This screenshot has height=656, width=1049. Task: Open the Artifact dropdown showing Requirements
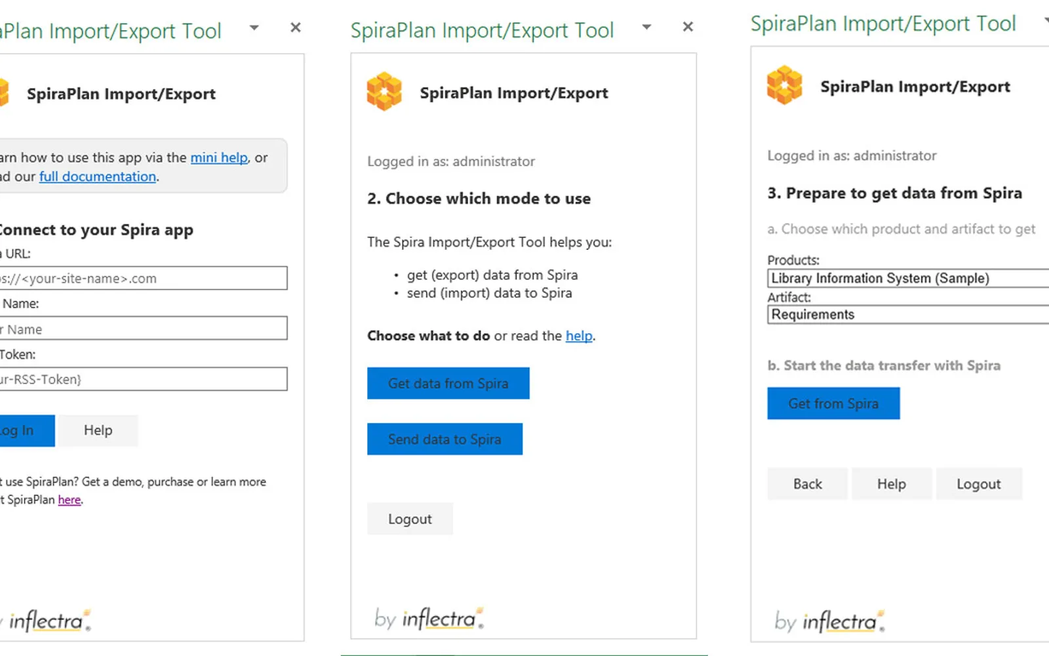pyautogui.click(x=908, y=315)
